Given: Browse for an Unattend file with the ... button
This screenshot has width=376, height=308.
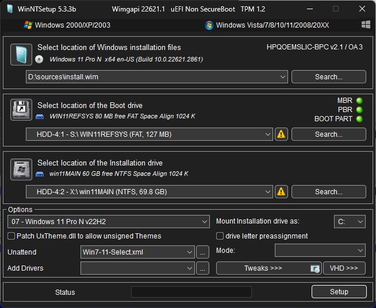Looking at the screenshot, I should coord(202,252).
